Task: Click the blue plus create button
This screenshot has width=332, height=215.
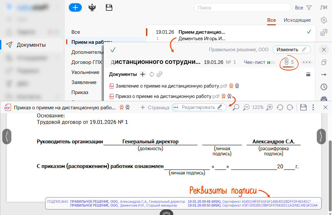Action: point(75,8)
